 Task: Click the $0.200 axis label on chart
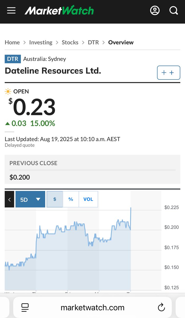click(x=172, y=227)
